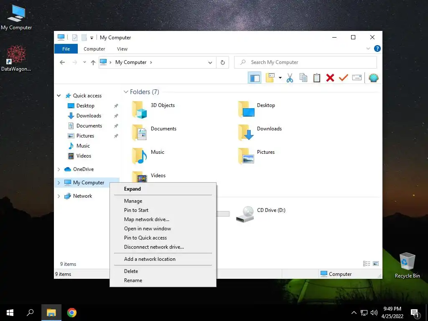
Task: Switch to the Computer ribbon tab
Action: pos(94,49)
